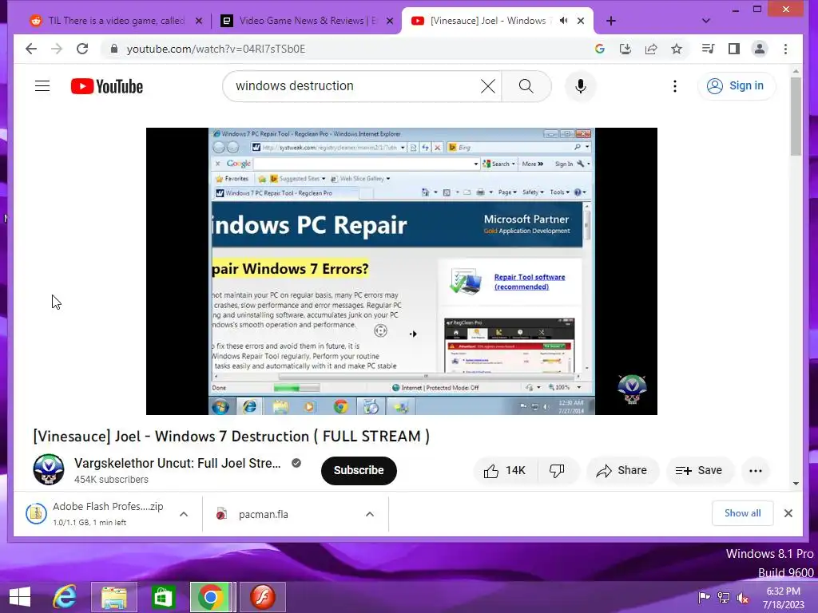Screen dimensions: 818x613
Task: Open a new browser tab
Action: [x=611, y=21]
